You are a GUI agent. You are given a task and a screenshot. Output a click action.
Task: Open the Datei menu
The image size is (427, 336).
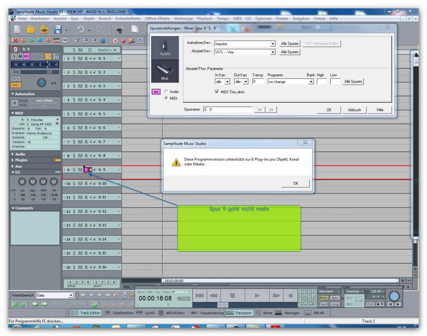(x=22, y=19)
